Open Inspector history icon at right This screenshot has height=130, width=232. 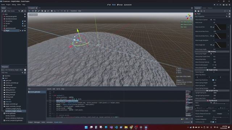[x=229, y=11]
